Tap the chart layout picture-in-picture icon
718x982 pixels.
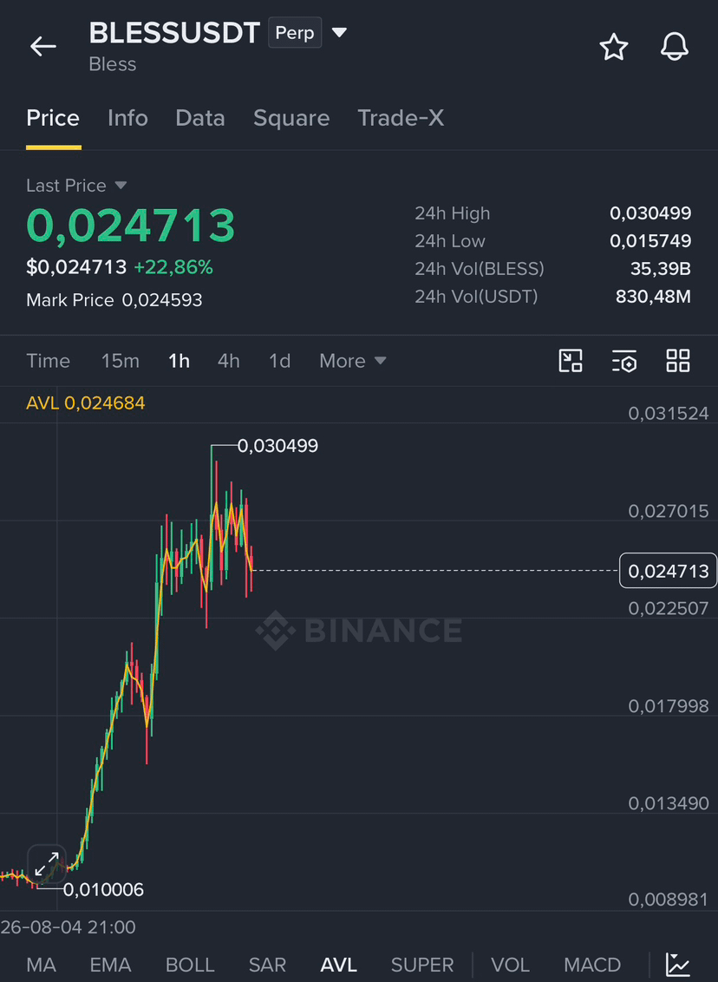[571, 361]
